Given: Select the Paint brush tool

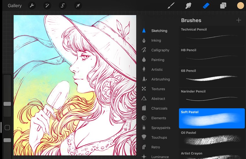Looking at the screenshot, I should tap(171, 6).
